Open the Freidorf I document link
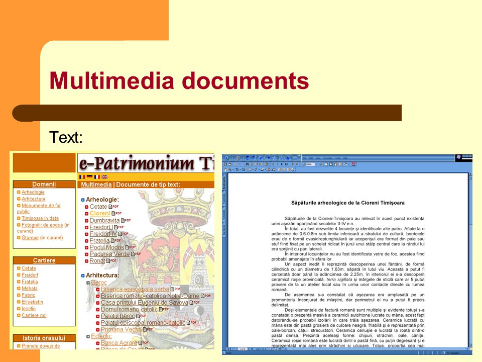This screenshot has height=362, width=482. (x=101, y=227)
